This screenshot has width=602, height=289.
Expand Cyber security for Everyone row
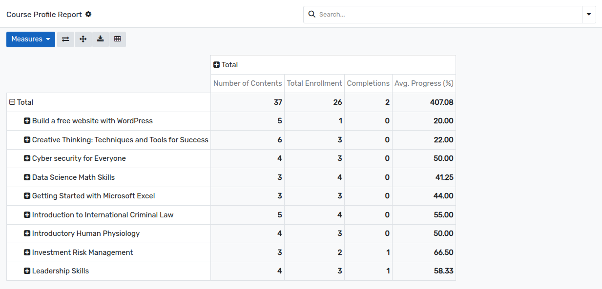click(x=75, y=158)
